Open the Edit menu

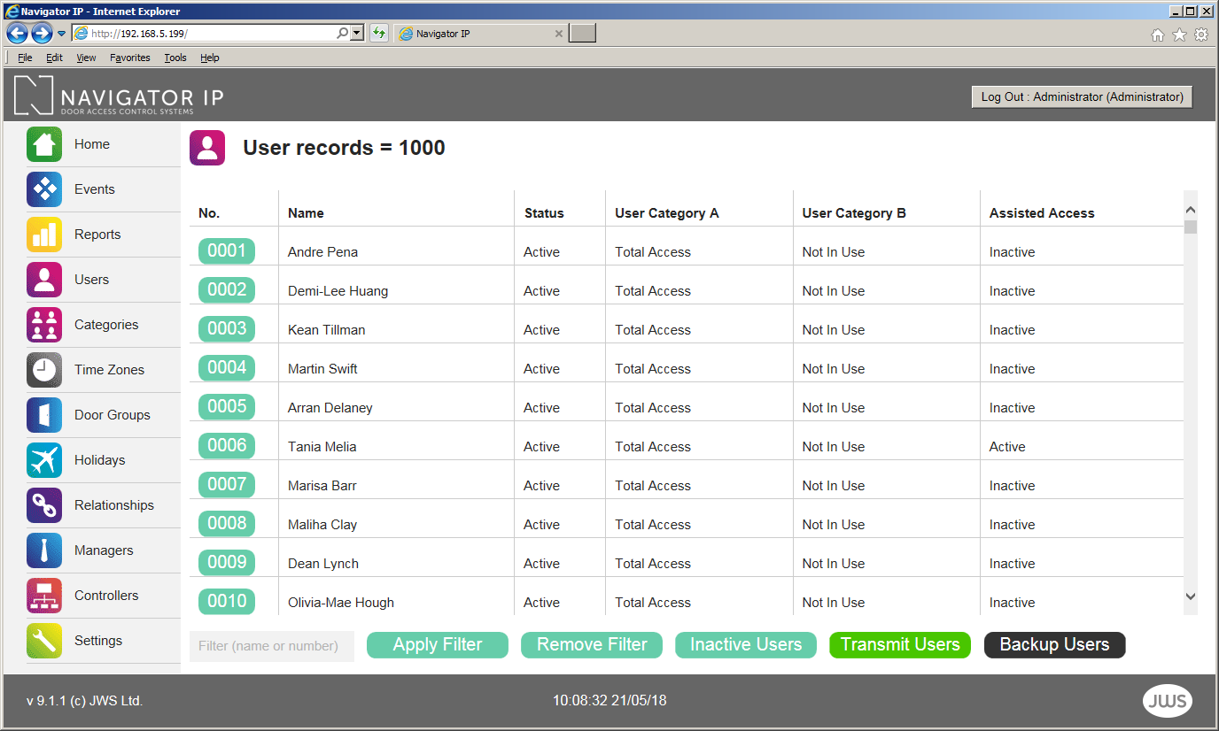(55, 58)
